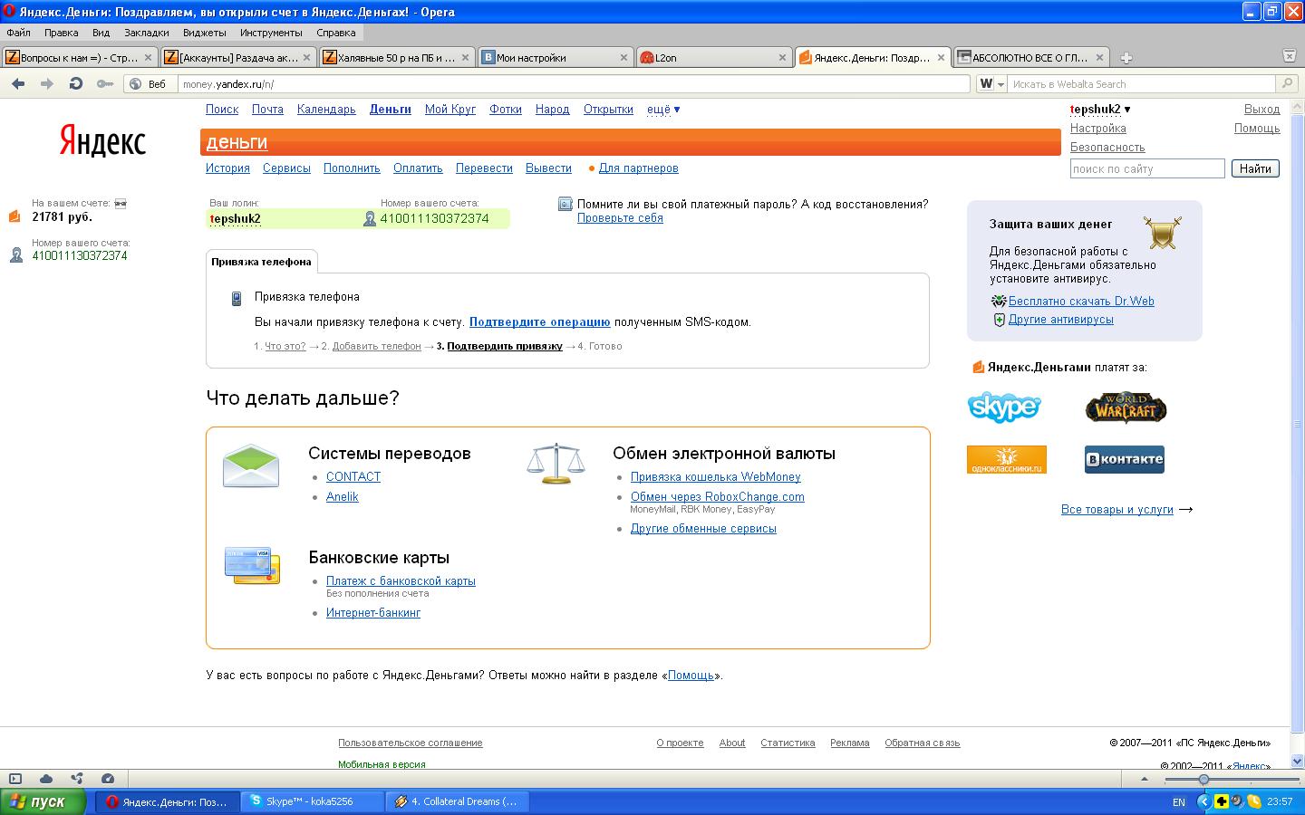
Task: Click the Найти button
Action: tap(1255, 168)
